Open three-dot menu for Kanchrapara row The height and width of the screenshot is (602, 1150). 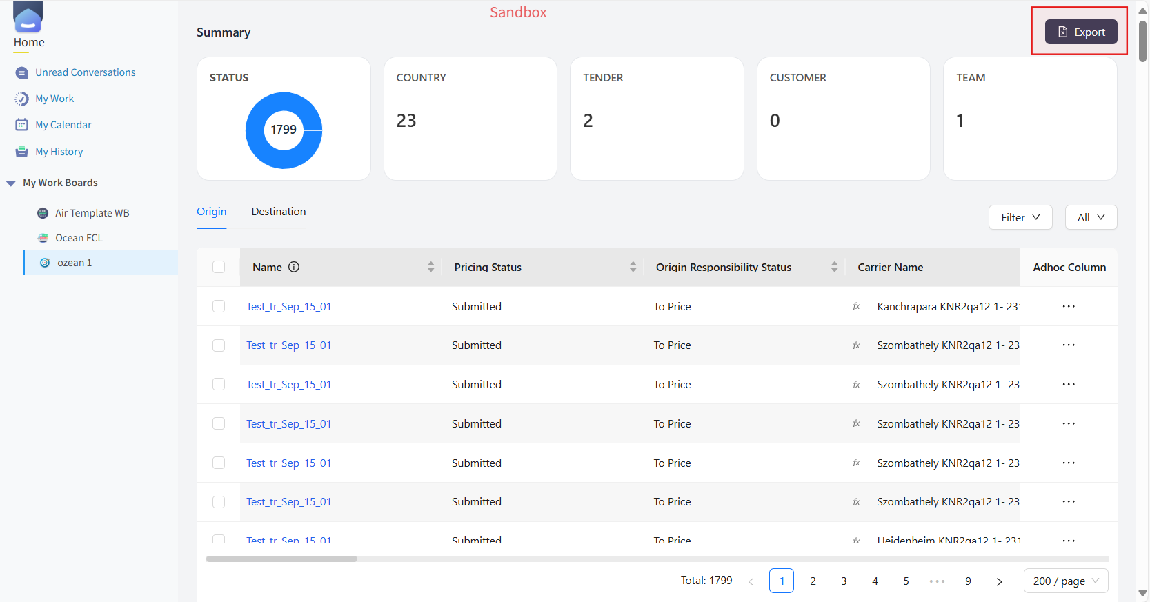1069,306
